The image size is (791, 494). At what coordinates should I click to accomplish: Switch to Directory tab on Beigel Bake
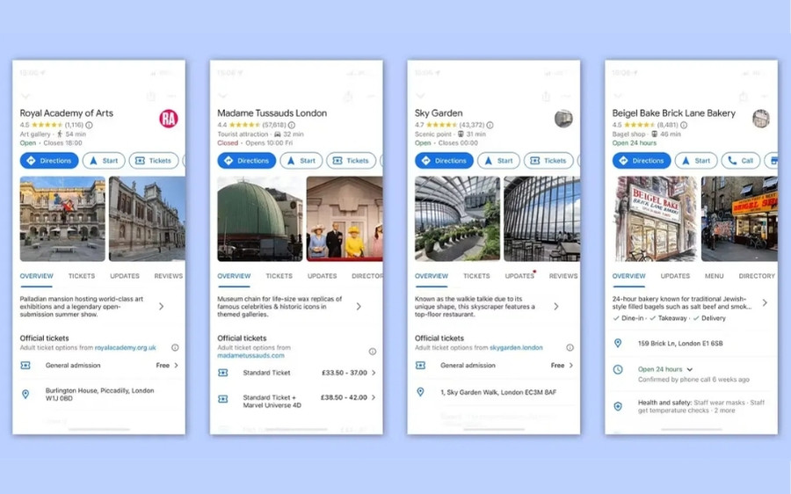(757, 276)
